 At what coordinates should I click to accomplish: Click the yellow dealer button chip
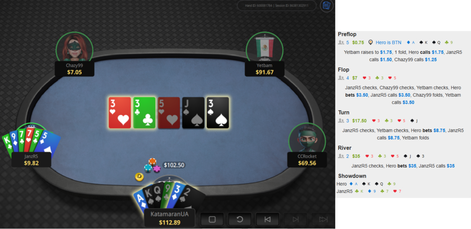139,176
